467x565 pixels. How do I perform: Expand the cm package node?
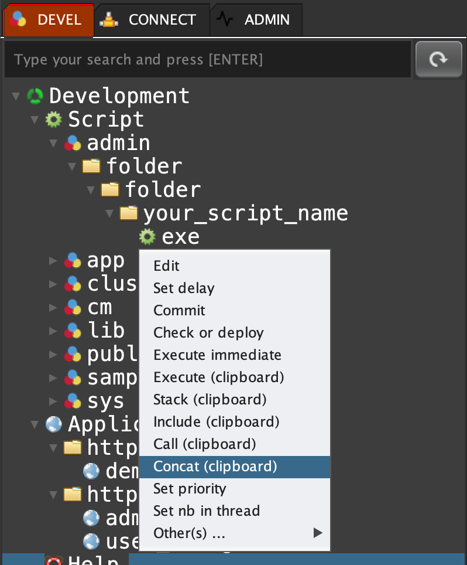point(54,307)
